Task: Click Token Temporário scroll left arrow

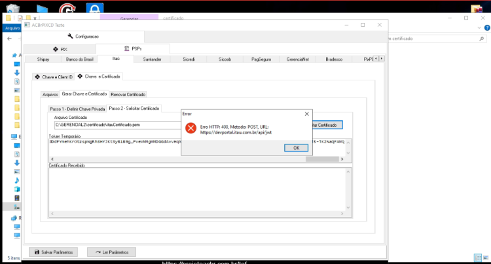Action: [x=52, y=159]
